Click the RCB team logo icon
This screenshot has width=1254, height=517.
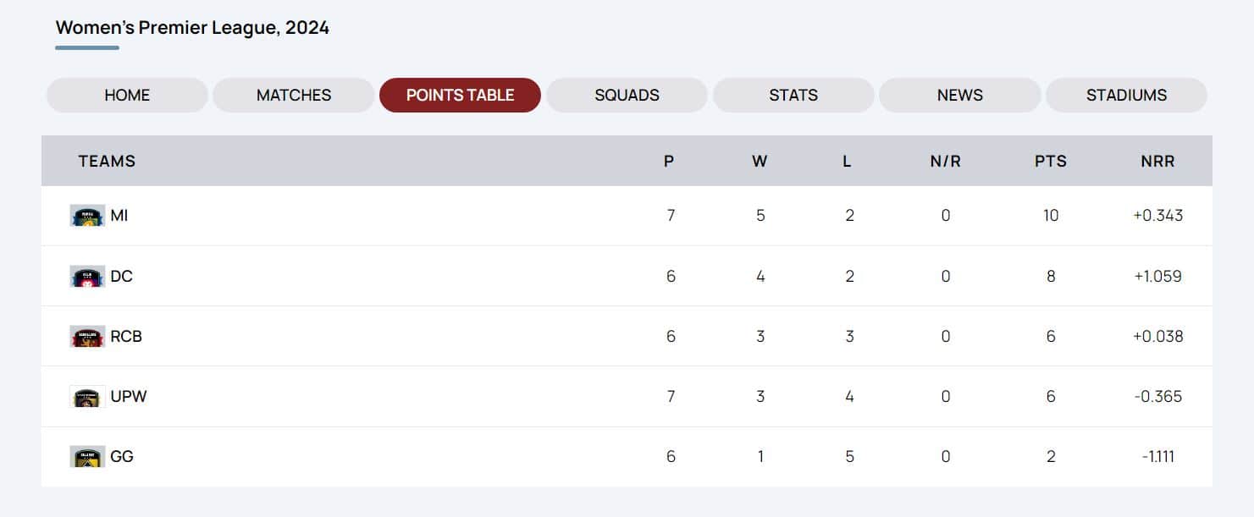(x=87, y=337)
